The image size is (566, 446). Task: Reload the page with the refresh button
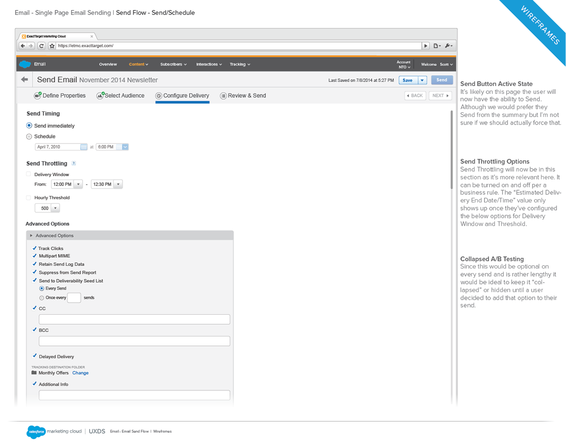tap(42, 46)
